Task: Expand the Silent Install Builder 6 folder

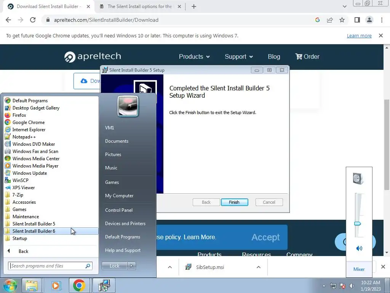Action: click(x=51, y=231)
